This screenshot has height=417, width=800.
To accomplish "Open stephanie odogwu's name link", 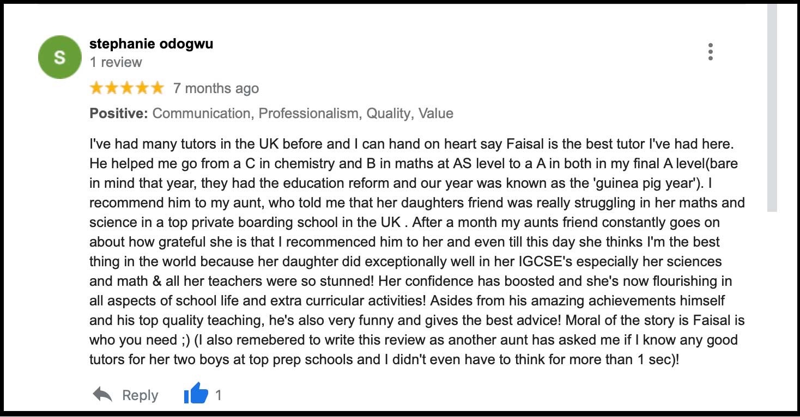I will (x=150, y=44).
